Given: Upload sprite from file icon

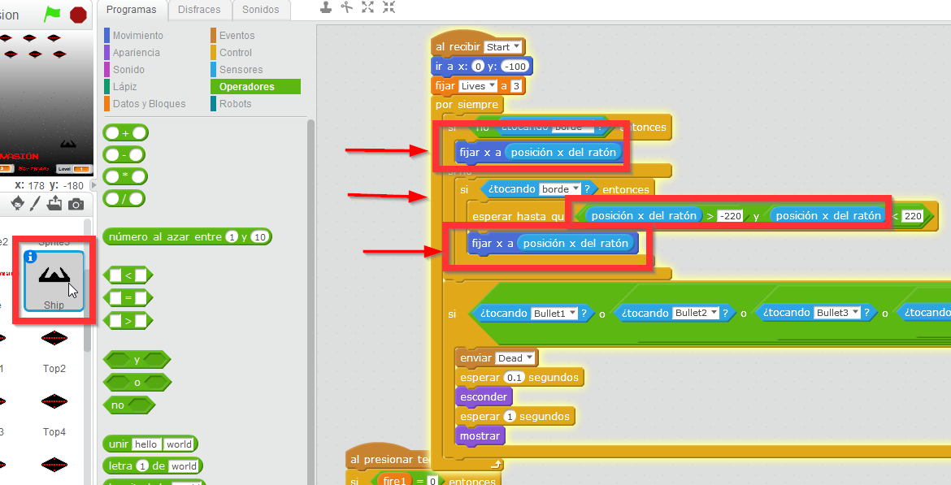Looking at the screenshot, I should click(54, 203).
